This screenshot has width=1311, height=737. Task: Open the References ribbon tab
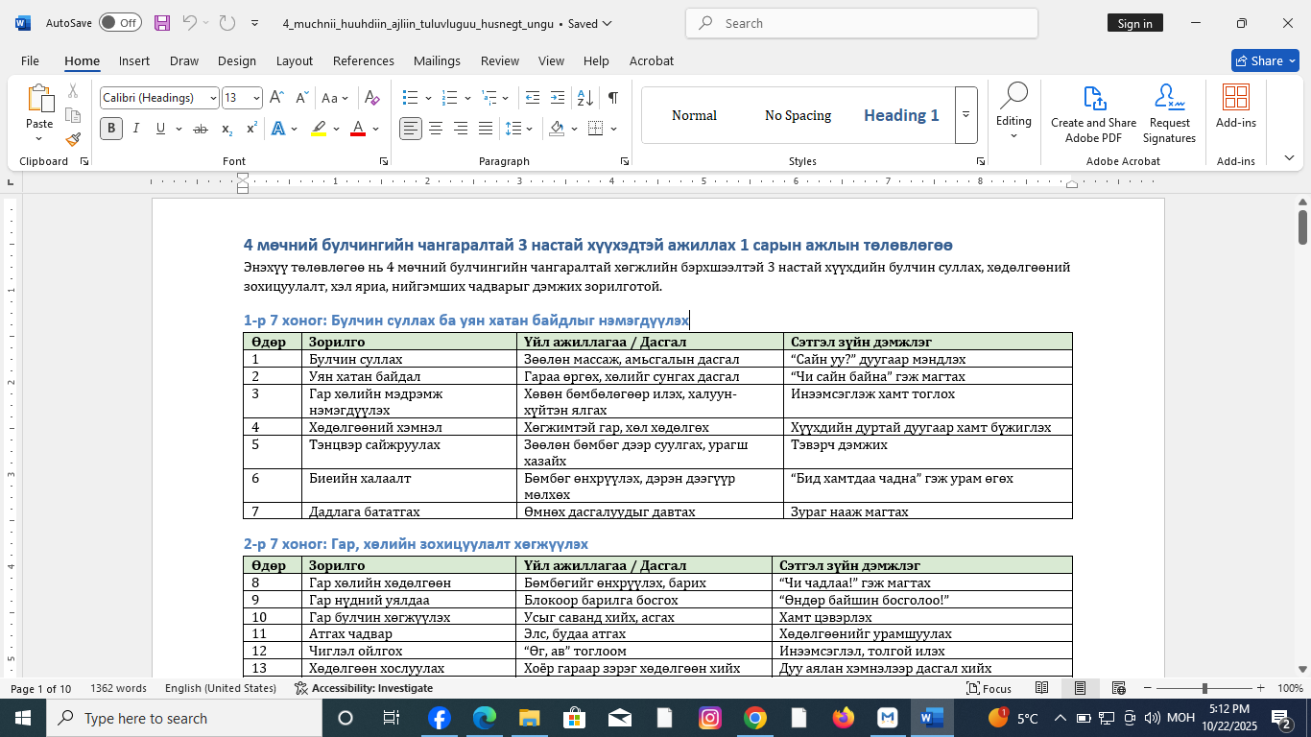[x=363, y=60]
